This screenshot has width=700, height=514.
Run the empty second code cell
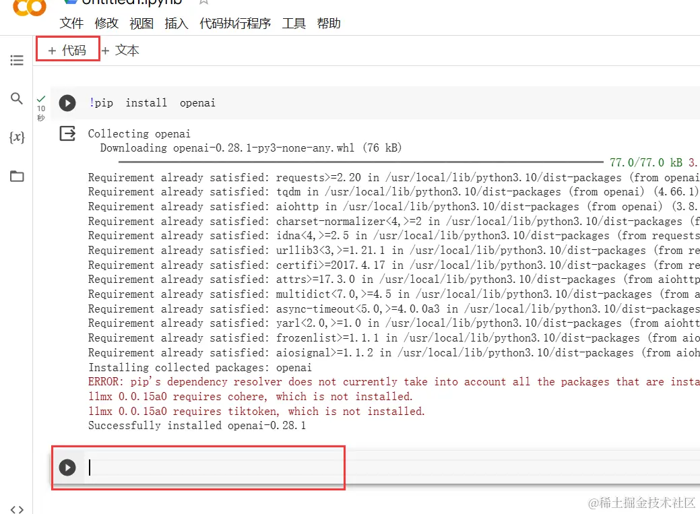67,467
